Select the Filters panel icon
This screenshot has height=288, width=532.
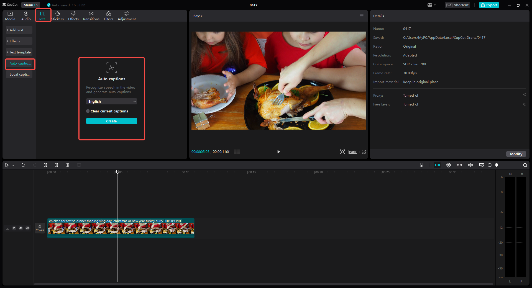click(108, 16)
